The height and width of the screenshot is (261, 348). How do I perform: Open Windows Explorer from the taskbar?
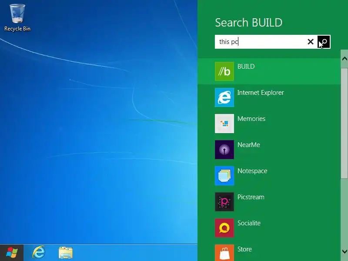click(x=66, y=253)
